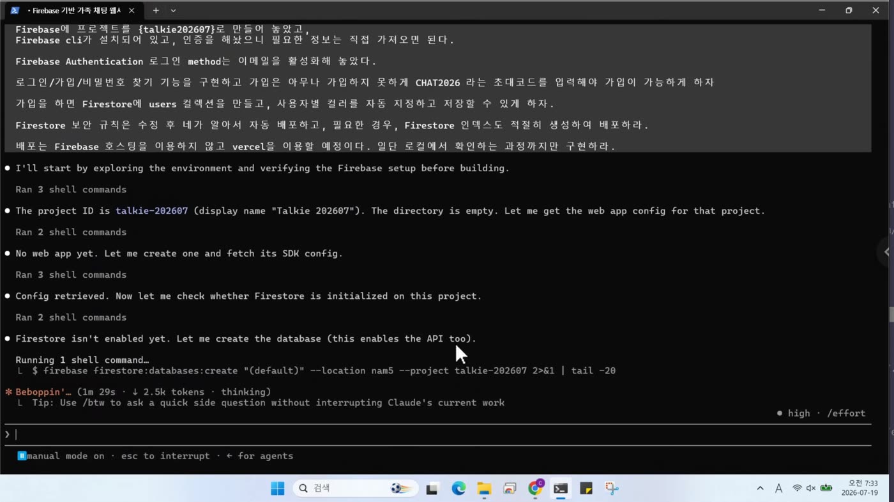Click "Firestore isn't enabled yet" message
The image size is (894, 502).
point(246,338)
